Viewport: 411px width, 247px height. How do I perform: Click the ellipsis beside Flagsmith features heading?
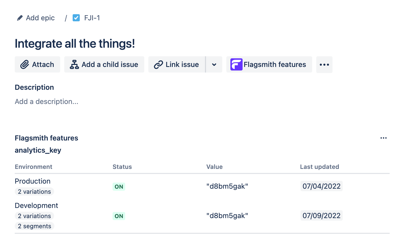click(384, 138)
